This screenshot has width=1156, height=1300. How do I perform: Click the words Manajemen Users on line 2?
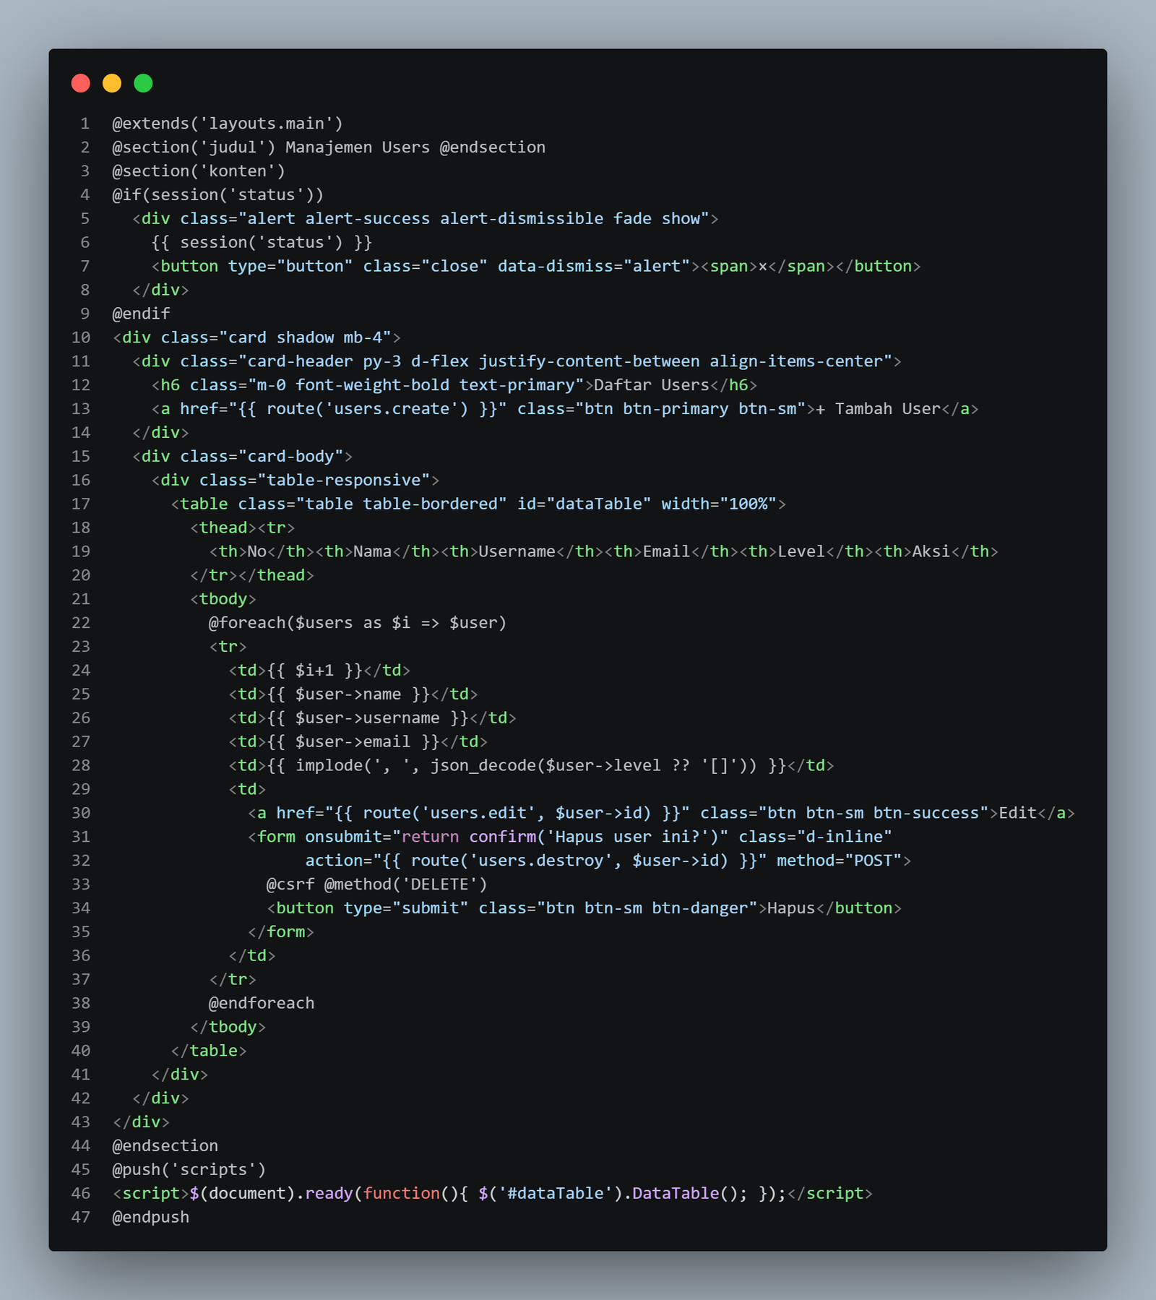click(x=358, y=147)
